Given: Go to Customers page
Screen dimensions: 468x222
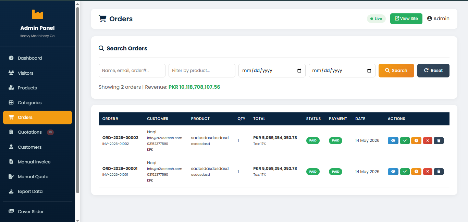Looking at the screenshot, I should [37, 147].
